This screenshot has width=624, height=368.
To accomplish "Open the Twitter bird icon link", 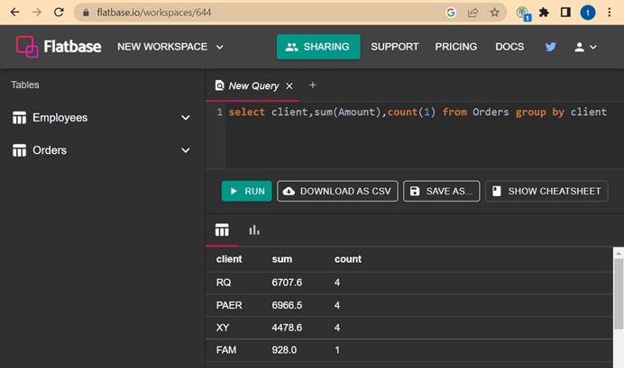I will (550, 47).
